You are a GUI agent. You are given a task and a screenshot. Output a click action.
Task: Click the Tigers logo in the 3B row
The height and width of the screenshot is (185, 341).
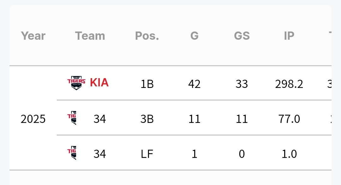point(72,118)
